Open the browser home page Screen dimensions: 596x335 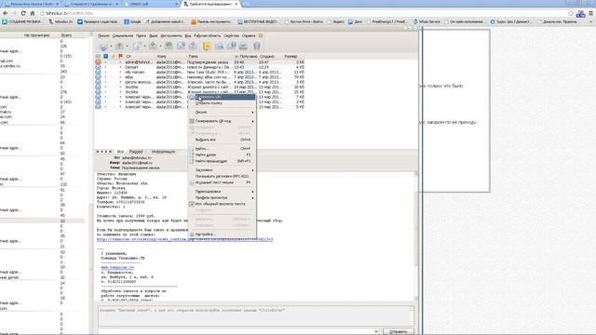pyautogui.click(x=33, y=13)
